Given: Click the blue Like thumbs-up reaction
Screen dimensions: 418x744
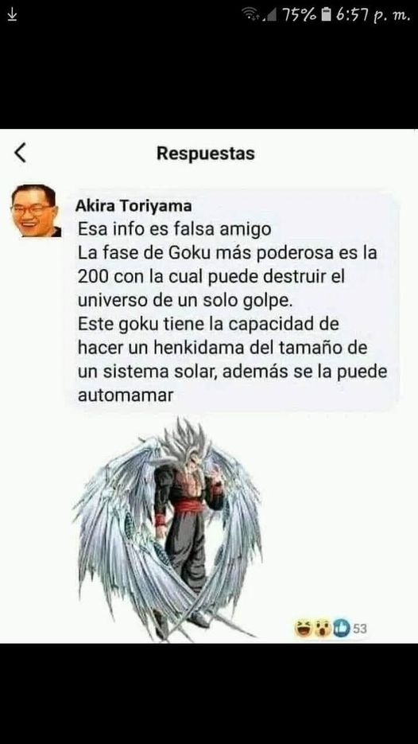Looking at the screenshot, I should [341, 629].
